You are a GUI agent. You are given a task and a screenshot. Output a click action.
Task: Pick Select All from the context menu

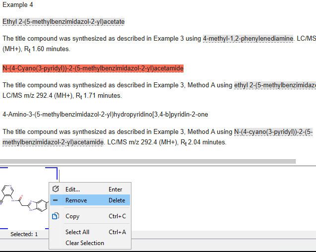[77, 232]
